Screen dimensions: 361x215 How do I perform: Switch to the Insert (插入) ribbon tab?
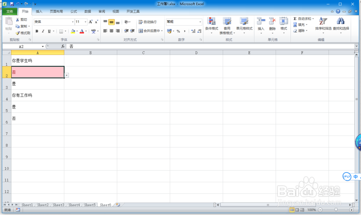pyautogui.click(x=39, y=12)
